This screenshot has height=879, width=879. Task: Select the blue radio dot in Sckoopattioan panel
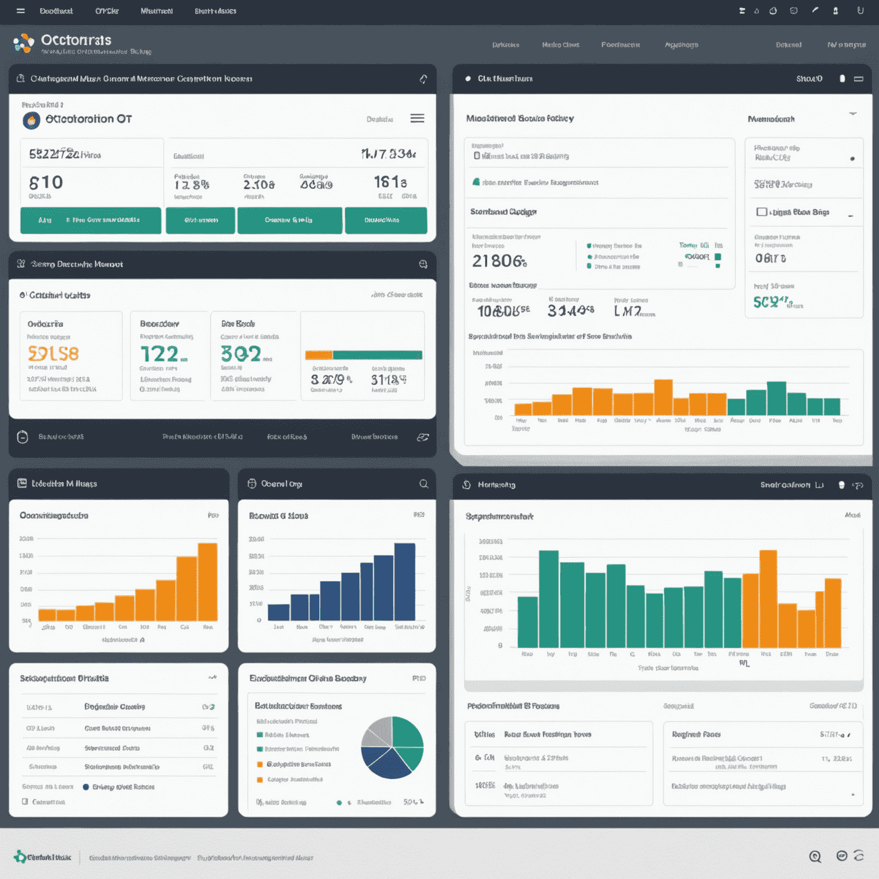86,787
